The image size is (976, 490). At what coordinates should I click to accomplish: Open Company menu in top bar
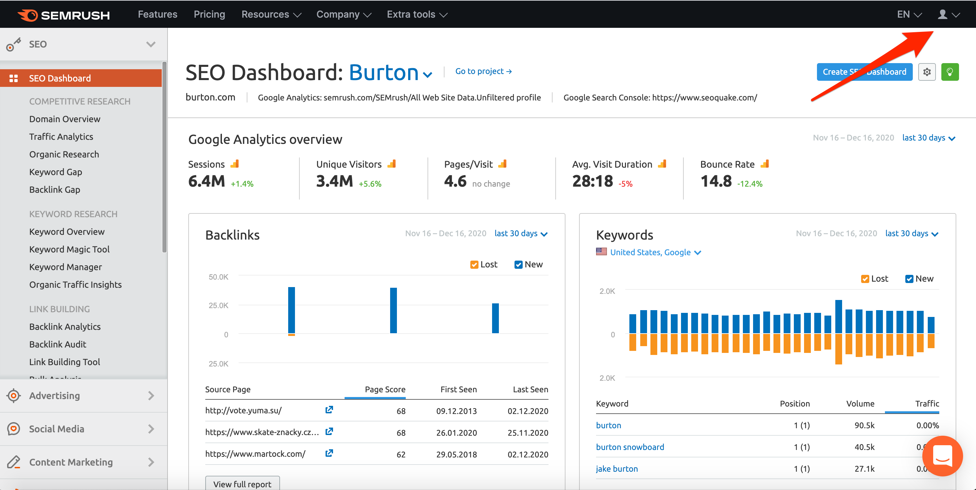tap(344, 14)
